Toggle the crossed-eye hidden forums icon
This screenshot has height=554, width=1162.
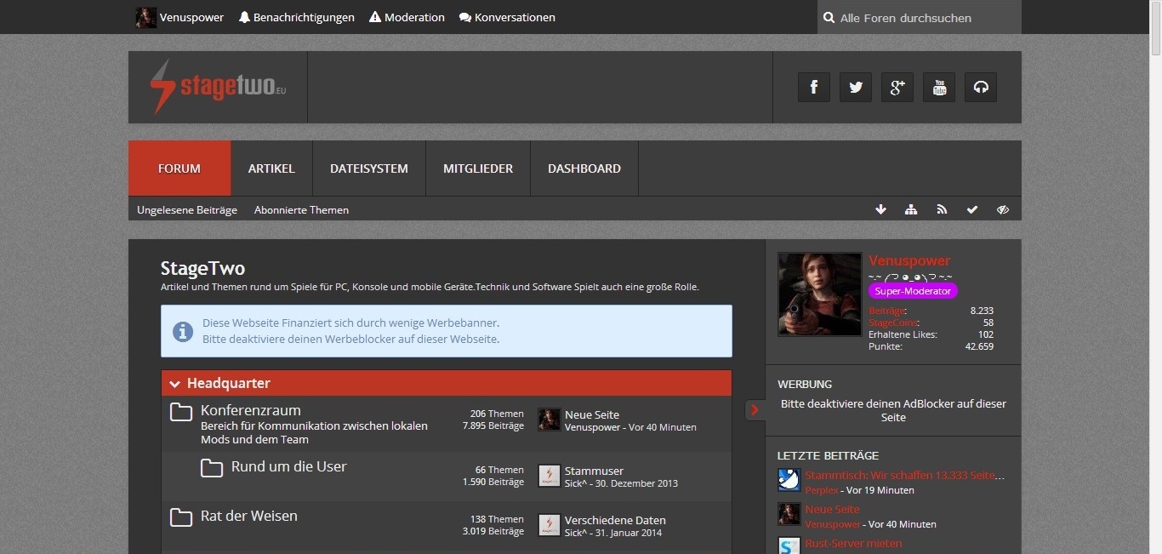pos(1003,209)
